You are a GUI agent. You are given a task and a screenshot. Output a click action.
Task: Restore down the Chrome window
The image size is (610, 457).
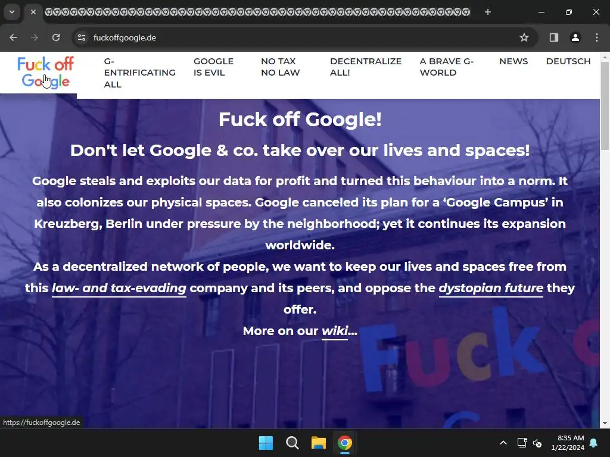tap(568, 12)
